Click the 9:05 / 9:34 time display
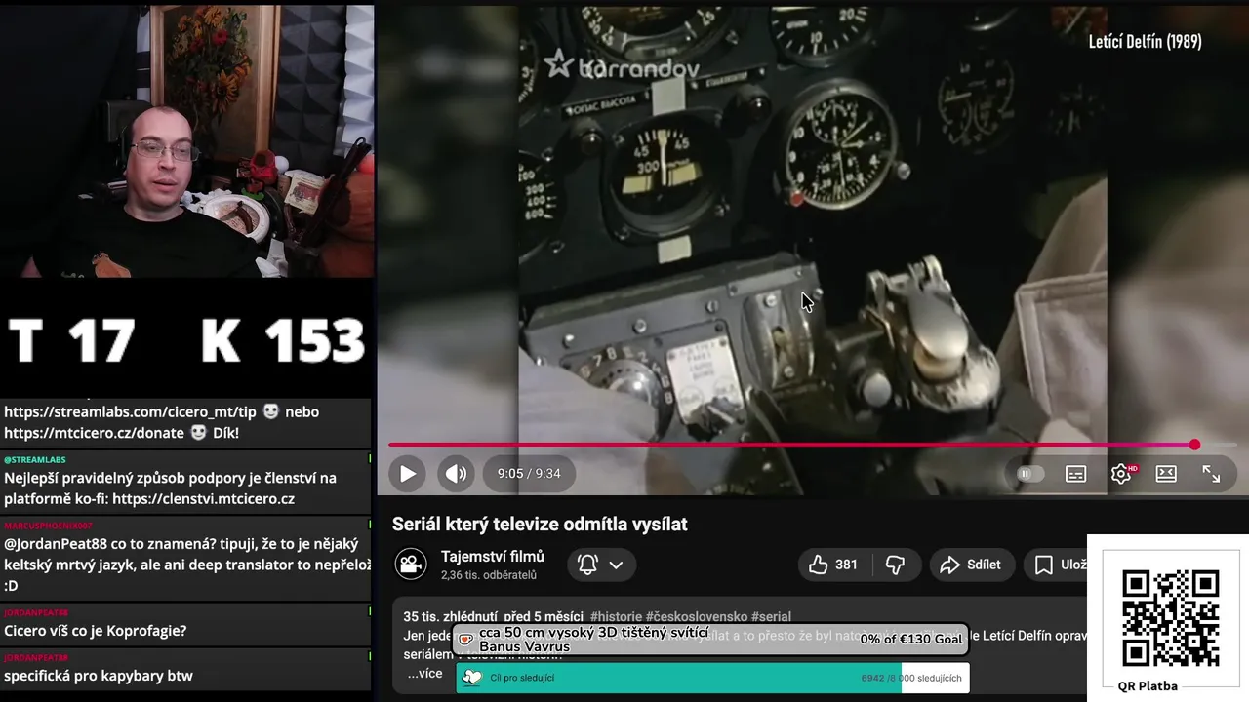This screenshot has width=1249, height=702. (529, 474)
